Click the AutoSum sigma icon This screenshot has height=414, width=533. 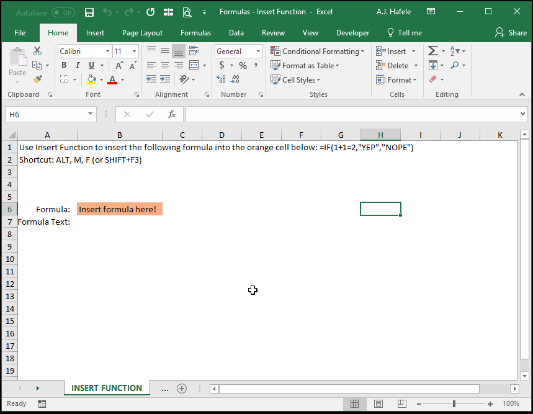(432, 51)
